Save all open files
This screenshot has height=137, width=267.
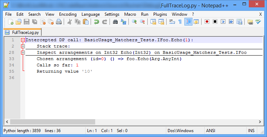pyautogui.click(x=35, y=22)
